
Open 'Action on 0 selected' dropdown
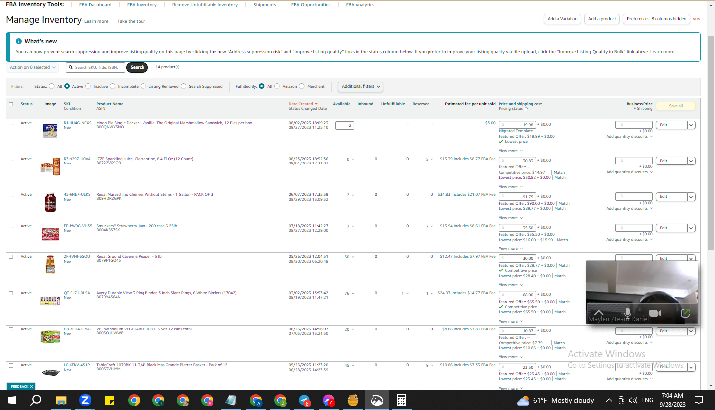[x=33, y=67]
